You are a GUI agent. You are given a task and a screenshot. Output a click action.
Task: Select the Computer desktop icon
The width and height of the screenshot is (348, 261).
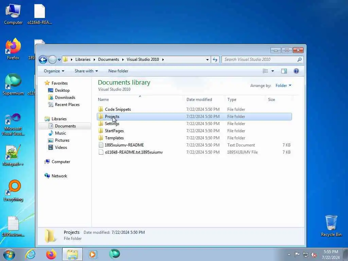tap(13, 14)
